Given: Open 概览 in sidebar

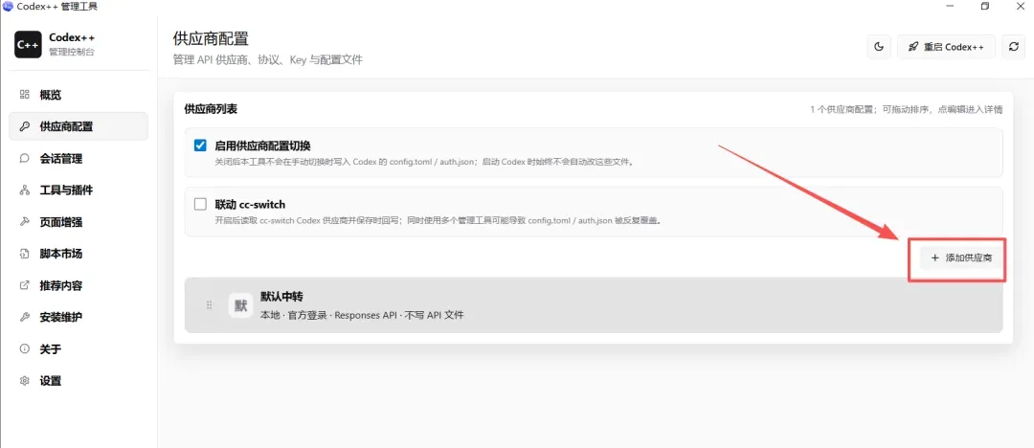Looking at the screenshot, I should point(78,95).
